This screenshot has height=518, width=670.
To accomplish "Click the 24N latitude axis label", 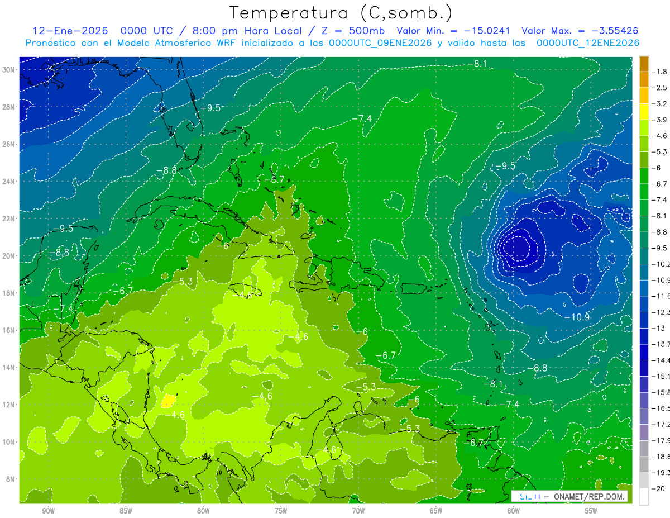I will click(x=8, y=182).
